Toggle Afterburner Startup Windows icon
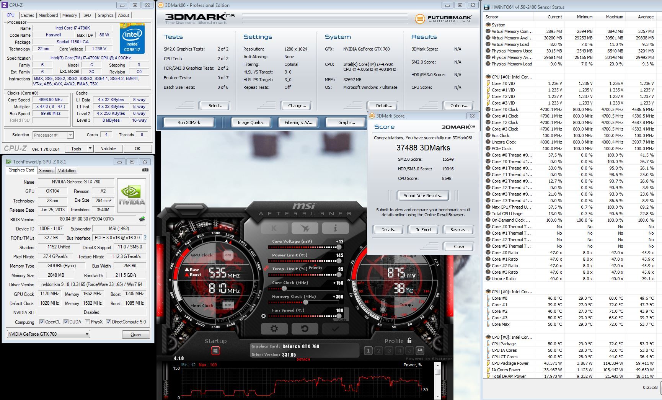 point(215,351)
